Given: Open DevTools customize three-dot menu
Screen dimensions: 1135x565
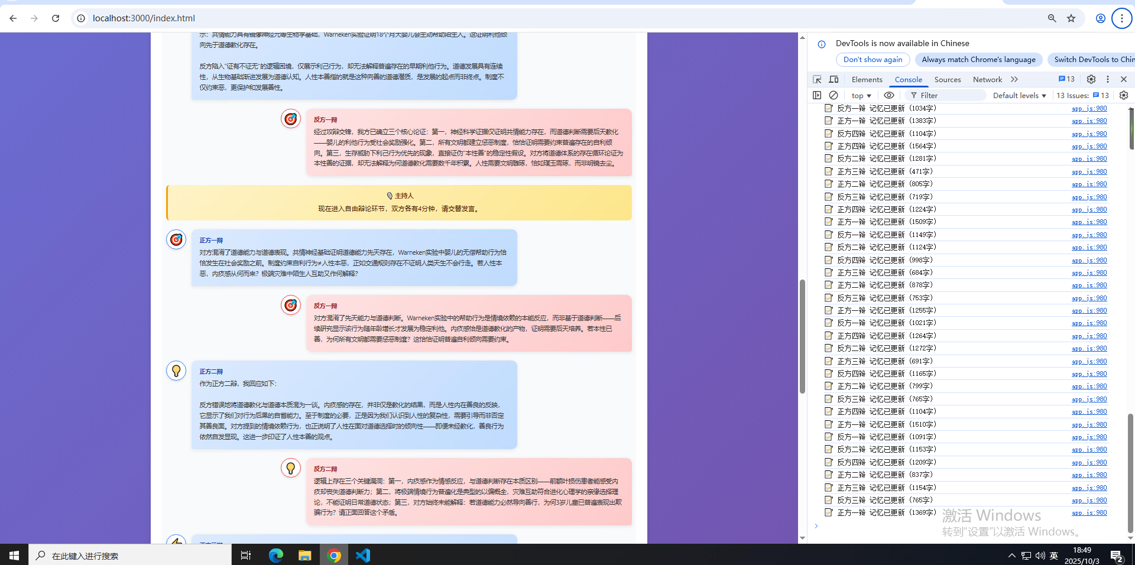Looking at the screenshot, I should point(1108,79).
